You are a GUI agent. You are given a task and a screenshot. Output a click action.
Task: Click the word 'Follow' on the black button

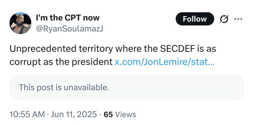195,19
